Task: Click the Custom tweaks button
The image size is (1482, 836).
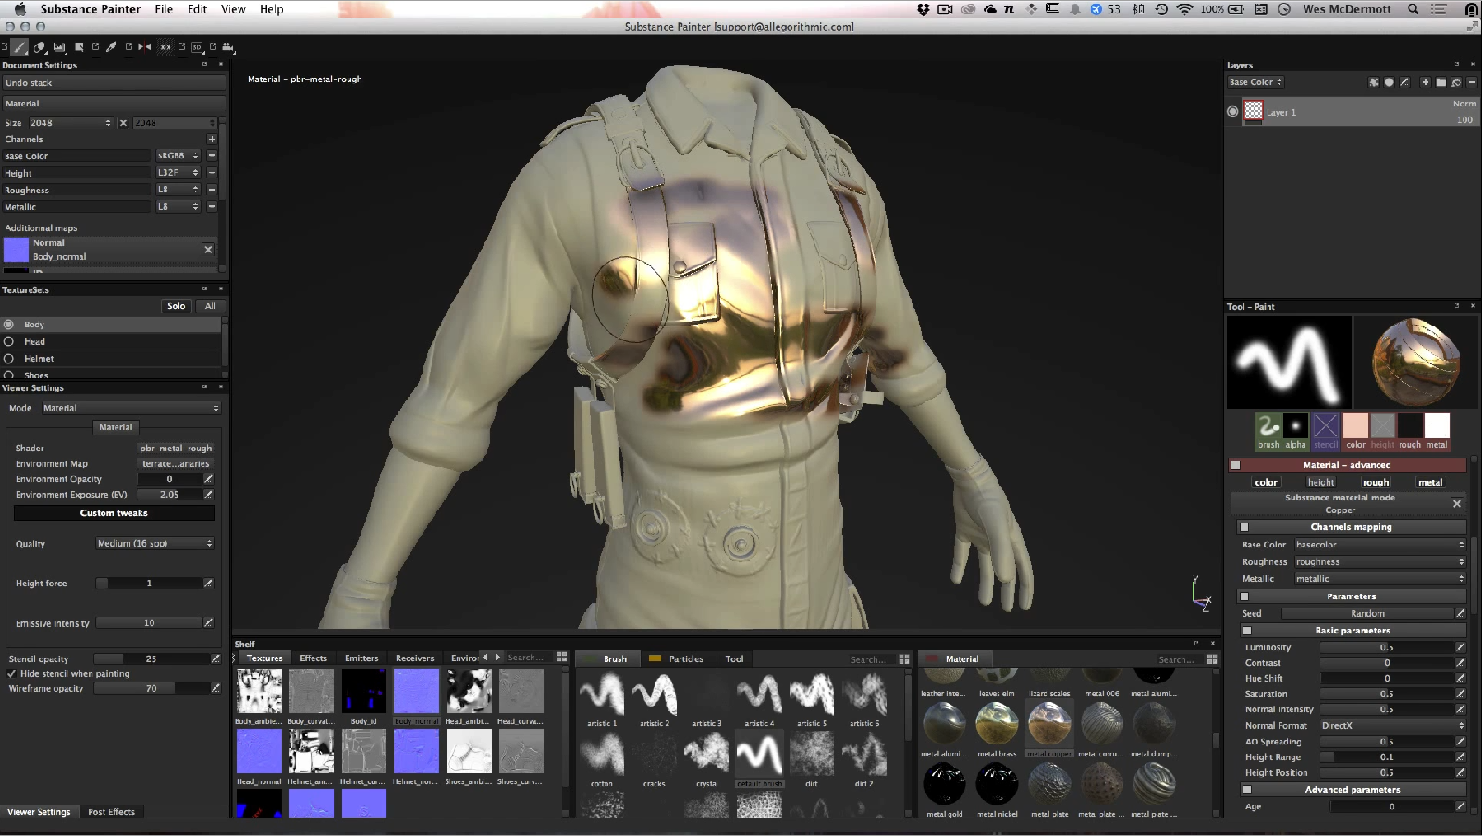Action: pyautogui.click(x=114, y=513)
